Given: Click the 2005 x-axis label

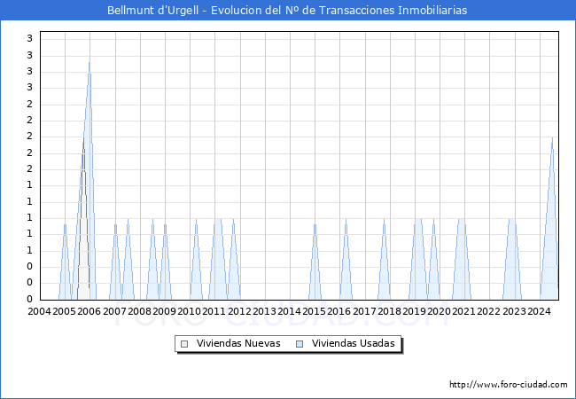Looking at the screenshot, I should pyautogui.click(x=65, y=311).
